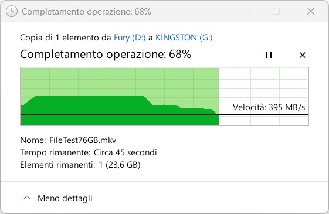Click the title bar text showing 68%
Screen dimensions: 329x214
(x=86, y=12)
